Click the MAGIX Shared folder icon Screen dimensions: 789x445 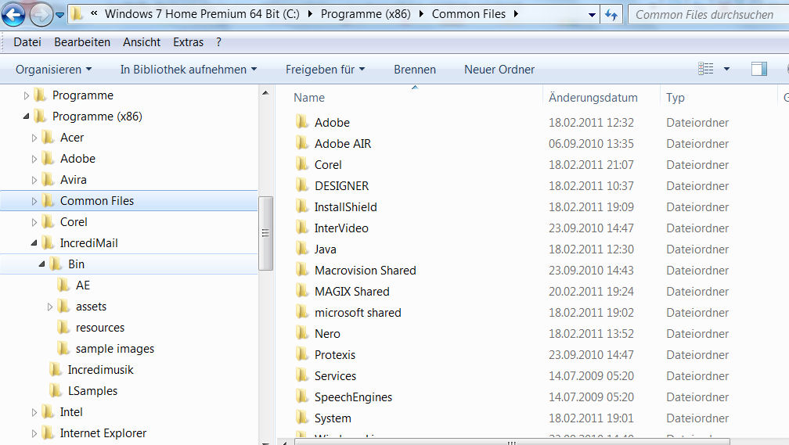[302, 291]
